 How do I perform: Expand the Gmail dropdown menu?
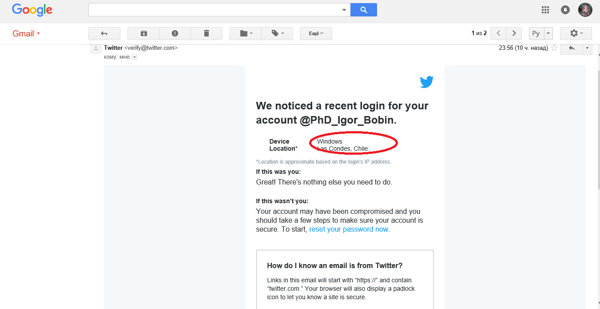coord(26,33)
